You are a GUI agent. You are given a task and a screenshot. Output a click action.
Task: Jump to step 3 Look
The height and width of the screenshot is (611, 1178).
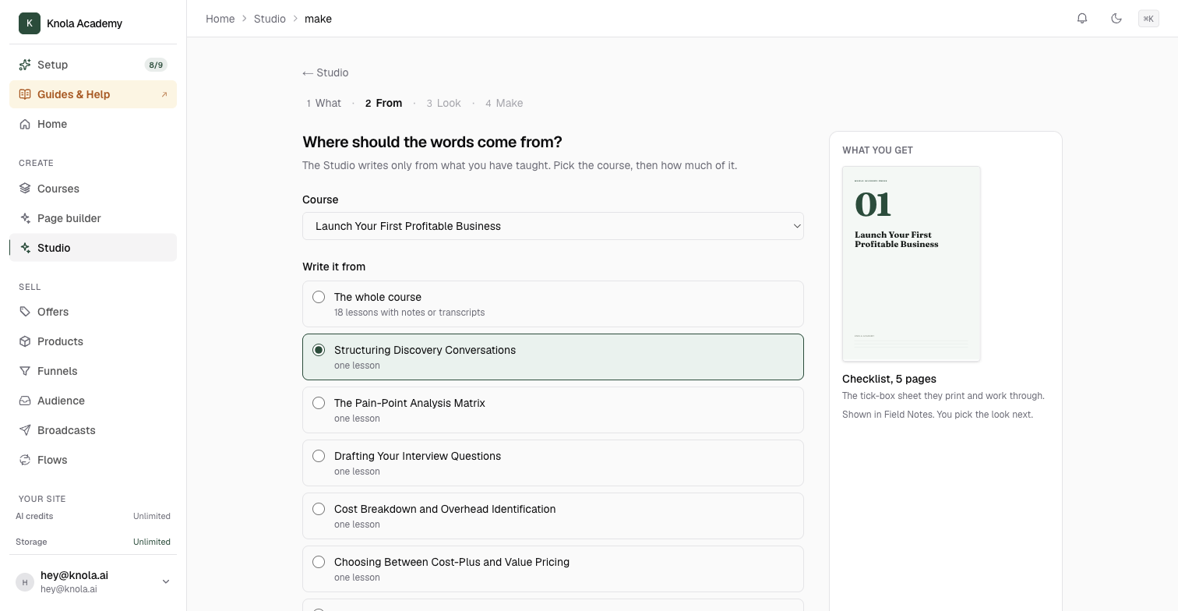click(x=443, y=103)
